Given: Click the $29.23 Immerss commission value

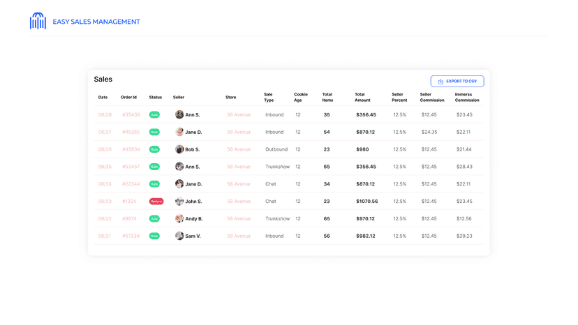Looking at the screenshot, I should 464,236.
